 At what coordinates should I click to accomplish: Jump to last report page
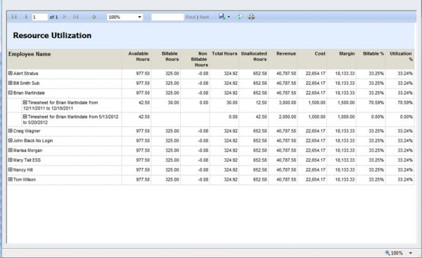point(76,17)
